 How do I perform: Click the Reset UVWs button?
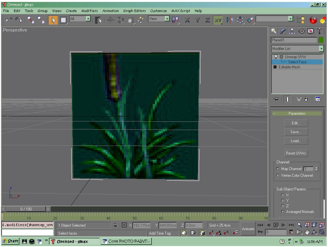coord(296,153)
